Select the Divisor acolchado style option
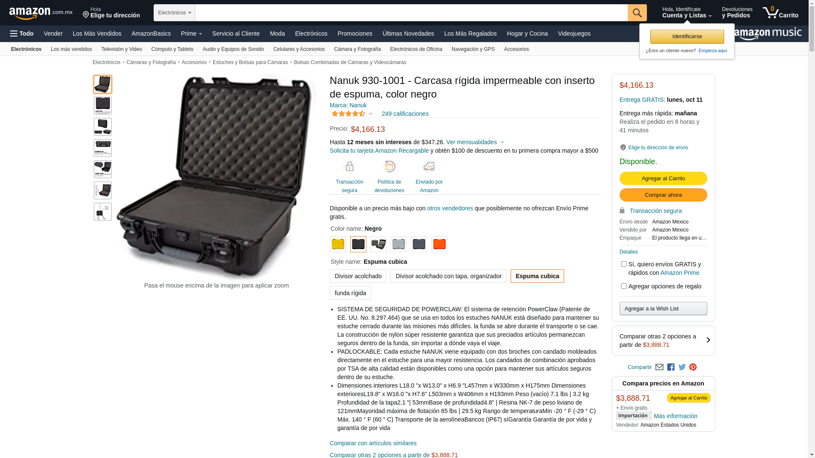Screen dimensions: 815x458 (358, 276)
